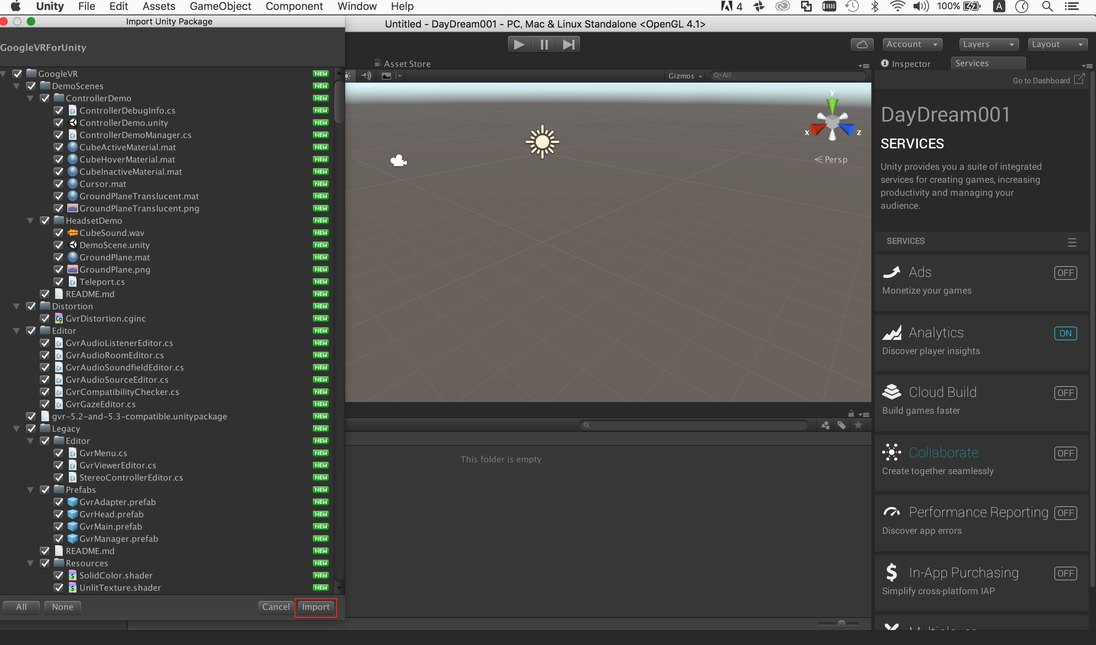
Task: Click the red X axis cone
Action: 818,129
